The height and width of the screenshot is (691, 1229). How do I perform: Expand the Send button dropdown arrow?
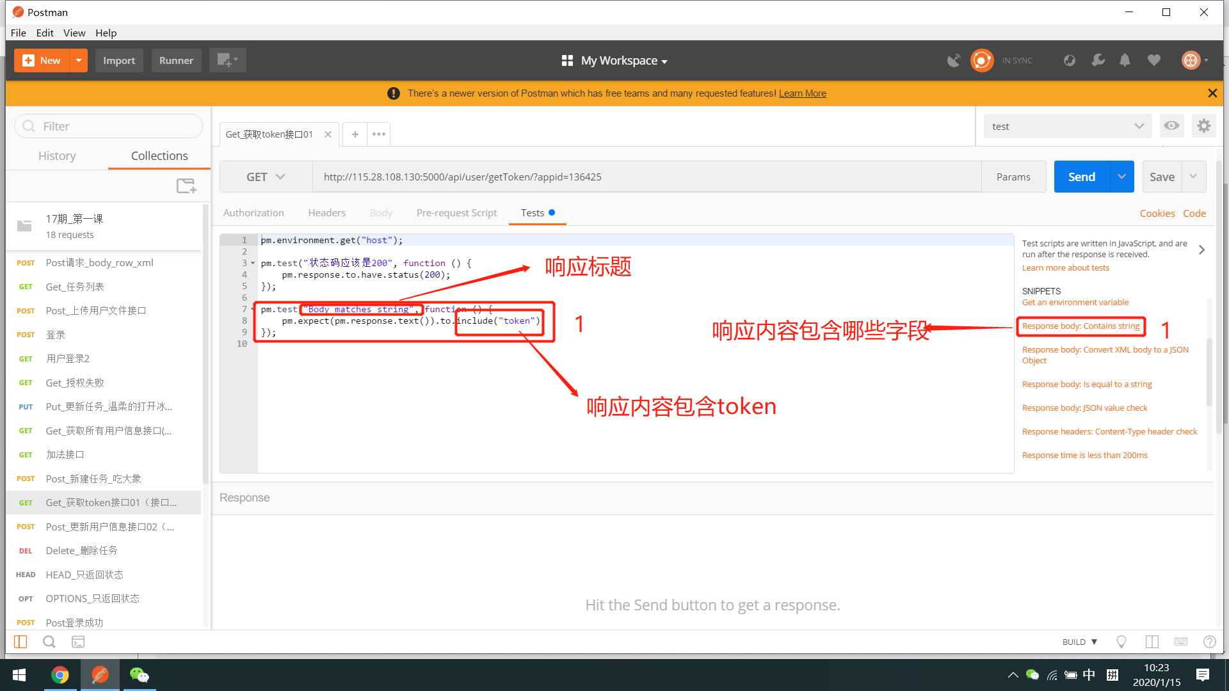click(x=1121, y=177)
